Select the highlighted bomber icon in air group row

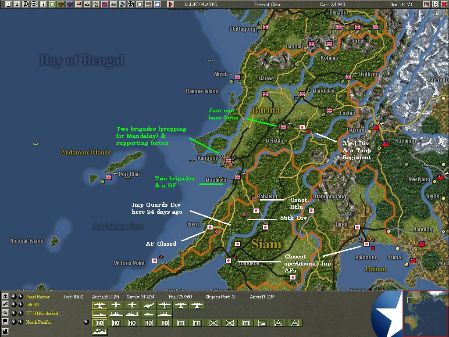tap(100, 305)
